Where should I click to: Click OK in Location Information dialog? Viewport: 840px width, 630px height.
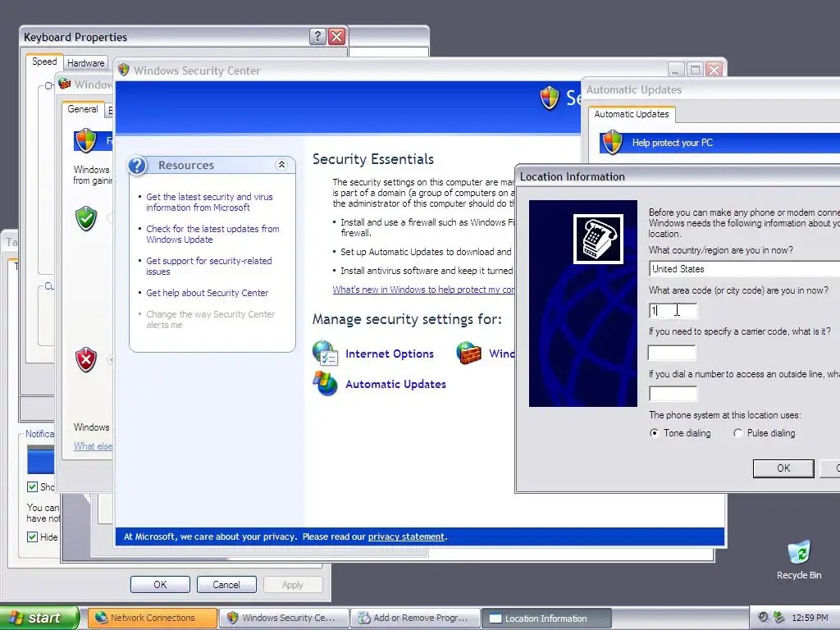[x=783, y=468]
